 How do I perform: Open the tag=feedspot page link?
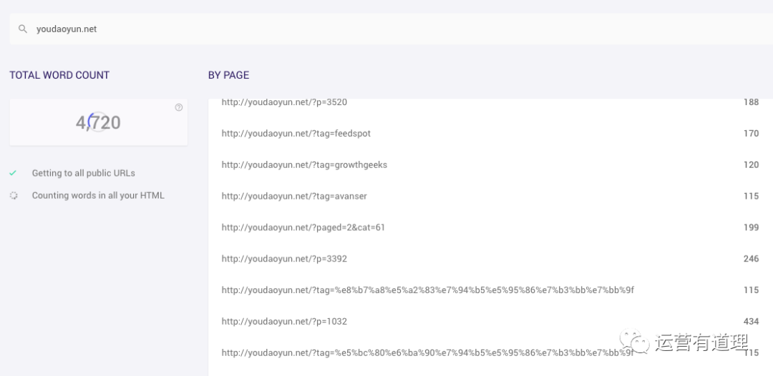pyautogui.click(x=296, y=134)
